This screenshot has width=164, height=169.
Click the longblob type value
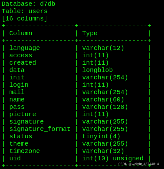(x=98, y=70)
